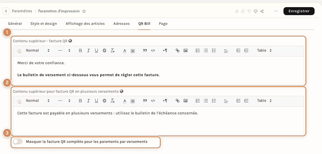This screenshot has height=154, width=322.
Task: Click Paramètres d'impression breadcrumb title
Action: pos(59,11)
